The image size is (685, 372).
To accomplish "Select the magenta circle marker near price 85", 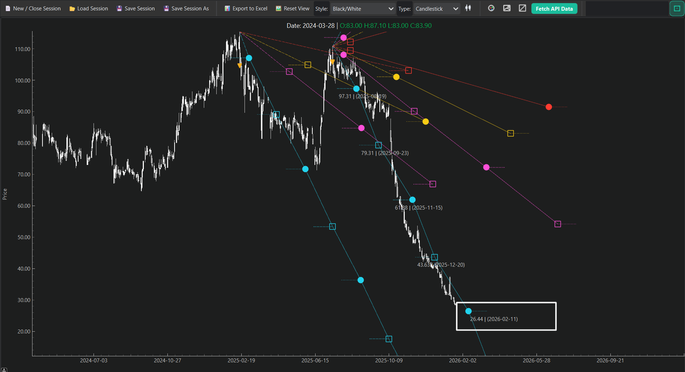I will [361, 128].
